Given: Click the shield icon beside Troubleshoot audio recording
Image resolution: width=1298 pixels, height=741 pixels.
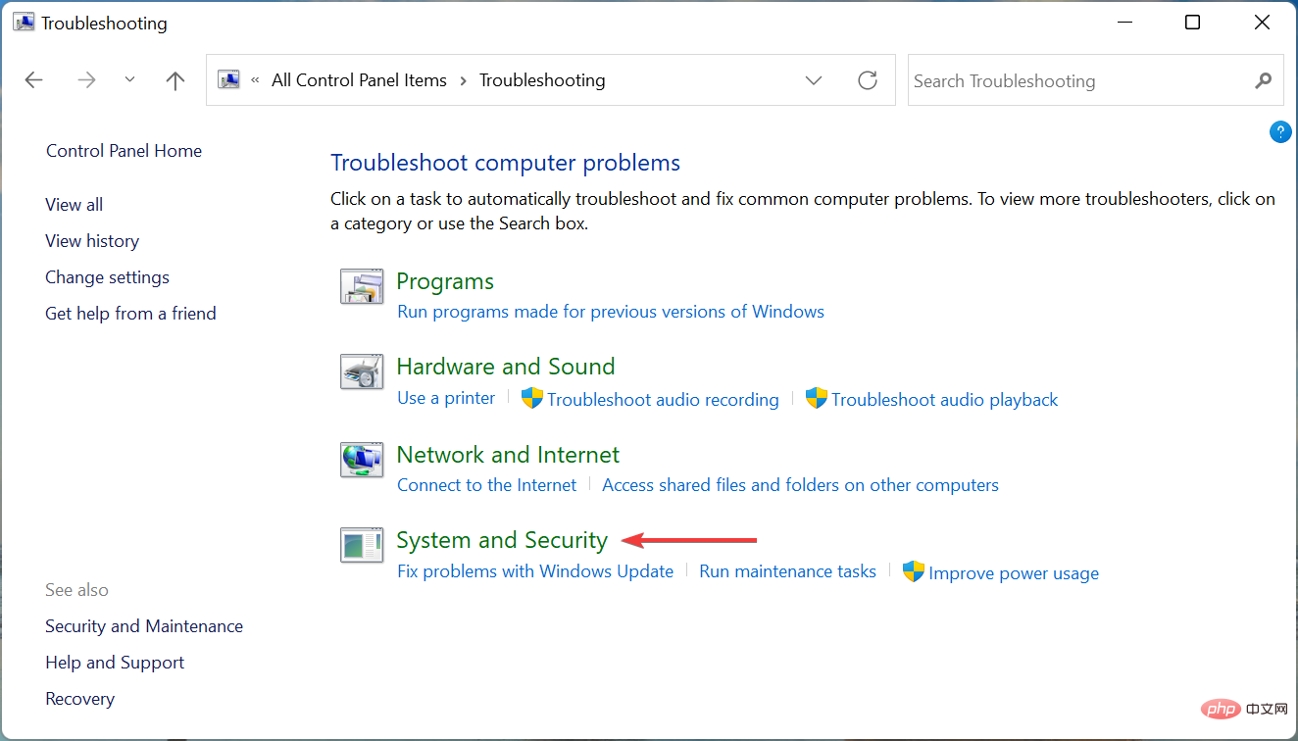Looking at the screenshot, I should pyautogui.click(x=531, y=398).
